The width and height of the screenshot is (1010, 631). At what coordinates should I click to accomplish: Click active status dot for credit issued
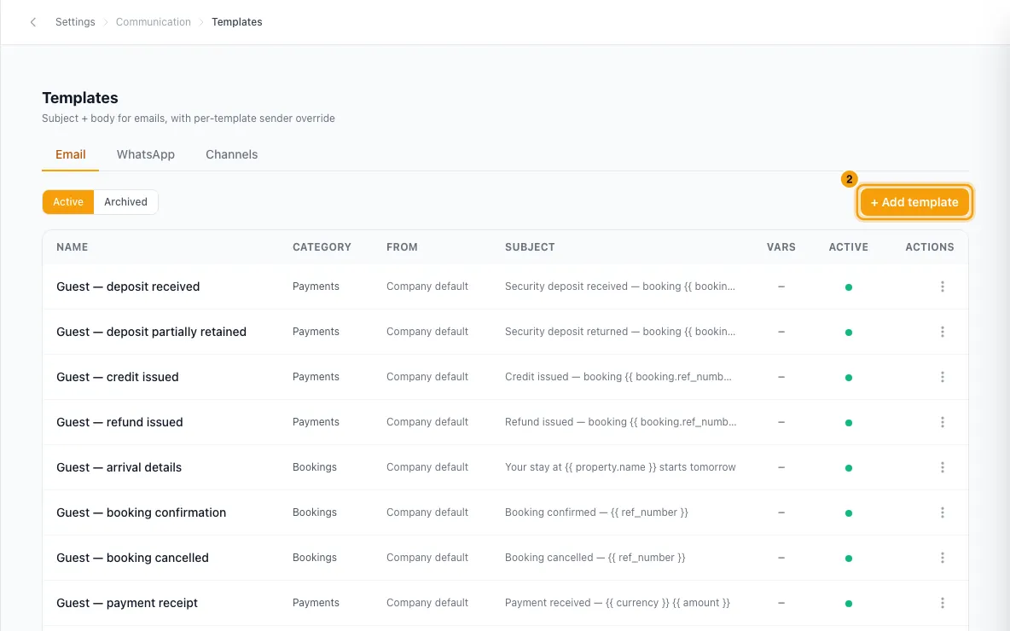pos(848,377)
